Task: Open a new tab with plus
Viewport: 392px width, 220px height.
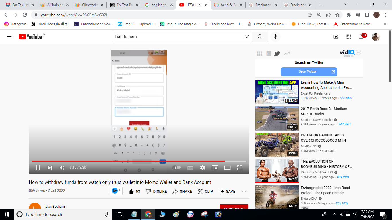Action: 321,5
